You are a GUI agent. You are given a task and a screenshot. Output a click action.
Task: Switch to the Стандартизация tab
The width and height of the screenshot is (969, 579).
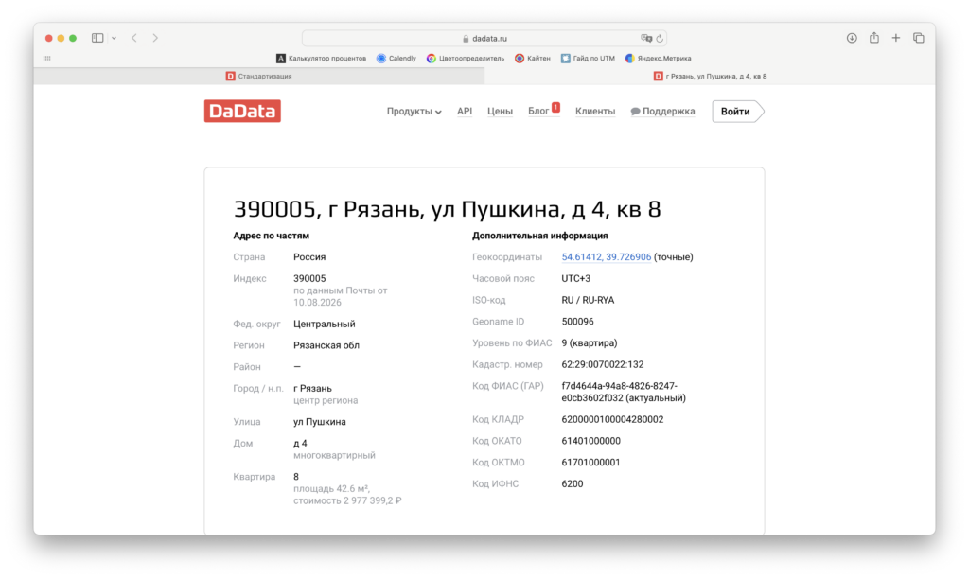coord(259,76)
